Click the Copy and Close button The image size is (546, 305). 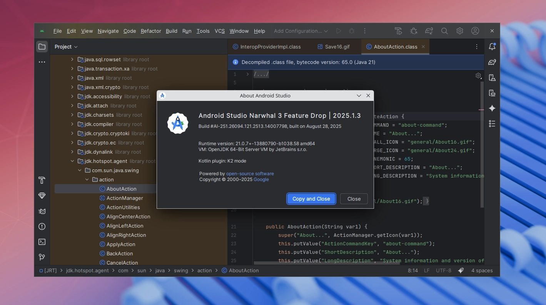(311, 199)
